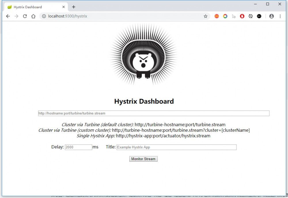This screenshot has width=288, height=198.
Task: Click the Delay input field
Action: pyautogui.click(x=78, y=147)
